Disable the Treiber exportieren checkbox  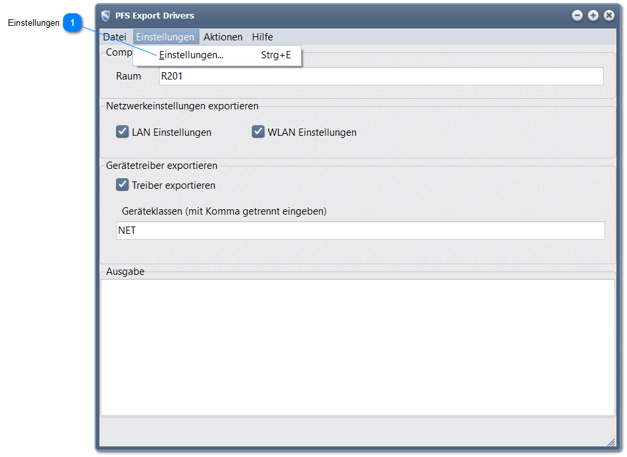pyautogui.click(x=123, y=185)
